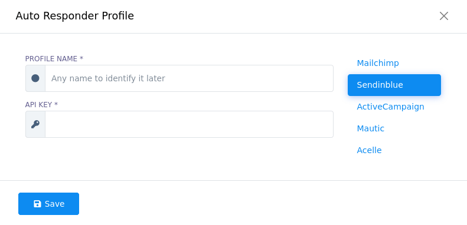This screenshot has height=225, width=467.
Task: Click the key icon beside API Key field
Action: click(x=35, y=124)
